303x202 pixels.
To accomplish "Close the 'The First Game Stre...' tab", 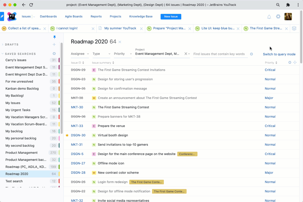I will [286, 29].
